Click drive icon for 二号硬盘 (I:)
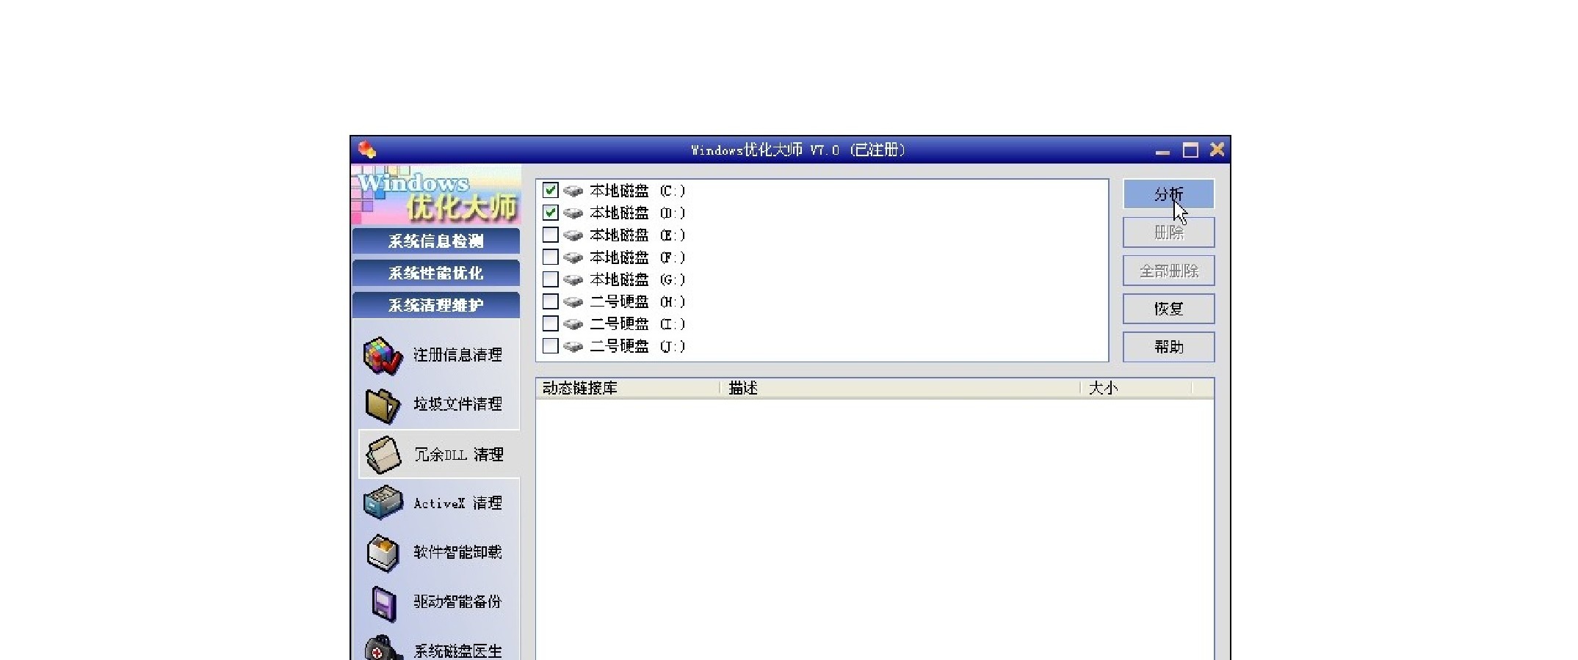1578x660 pixels. (573, 324)
